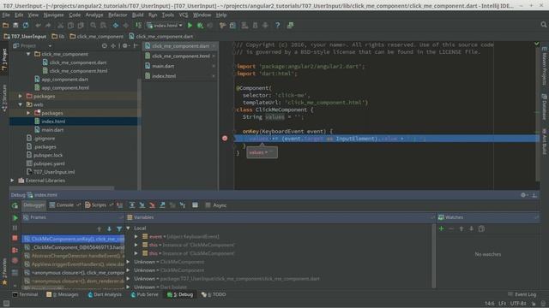Open the Terminal tool window
549x308 pixels.
click(25, 294)
